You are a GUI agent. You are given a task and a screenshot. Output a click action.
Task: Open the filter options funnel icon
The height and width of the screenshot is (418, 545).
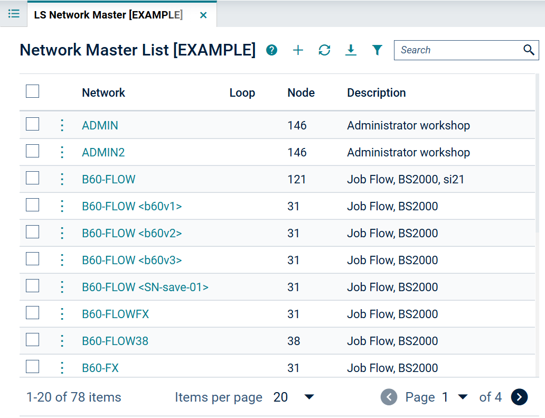(x=377, y=50)
